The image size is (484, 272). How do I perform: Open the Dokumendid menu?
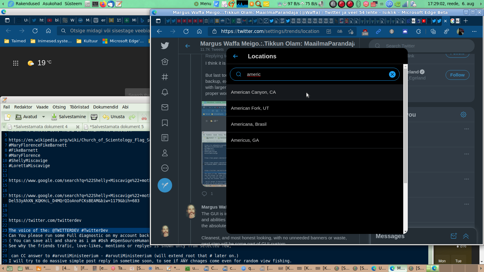106,107
